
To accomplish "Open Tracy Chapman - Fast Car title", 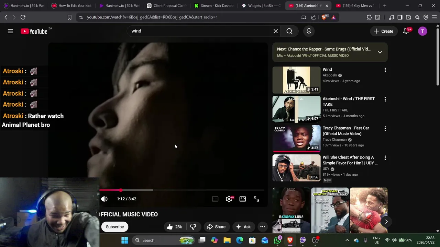I will (x=346, y=131).
